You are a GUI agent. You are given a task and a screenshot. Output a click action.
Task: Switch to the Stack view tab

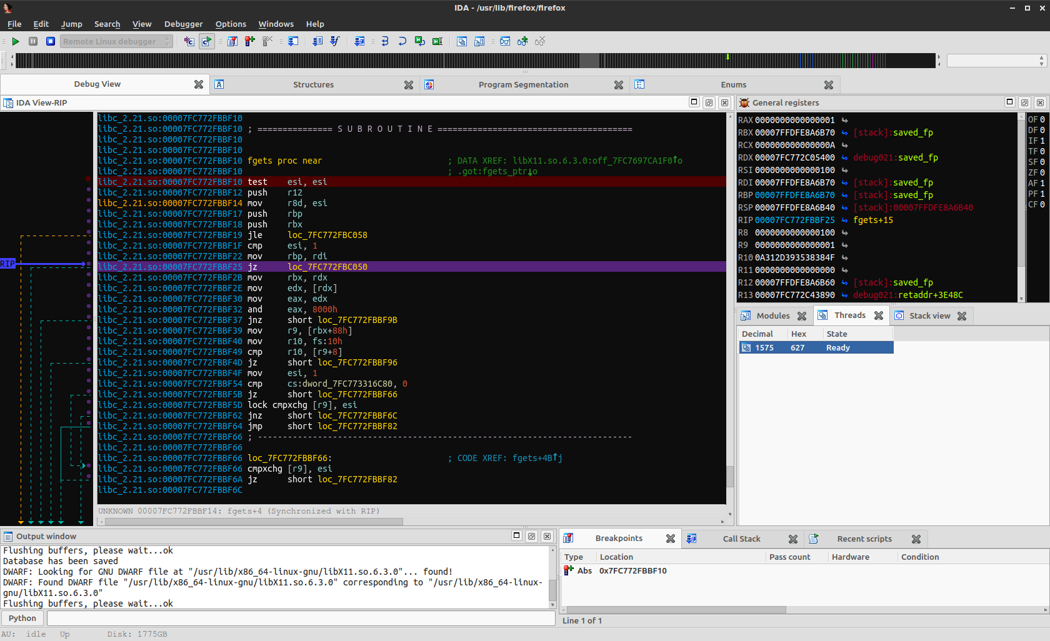tap(929, 316)
